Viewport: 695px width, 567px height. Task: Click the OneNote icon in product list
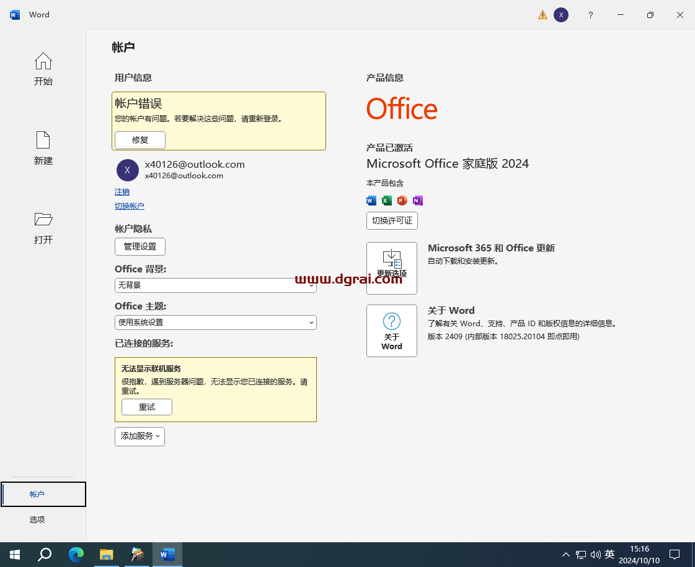417,201
